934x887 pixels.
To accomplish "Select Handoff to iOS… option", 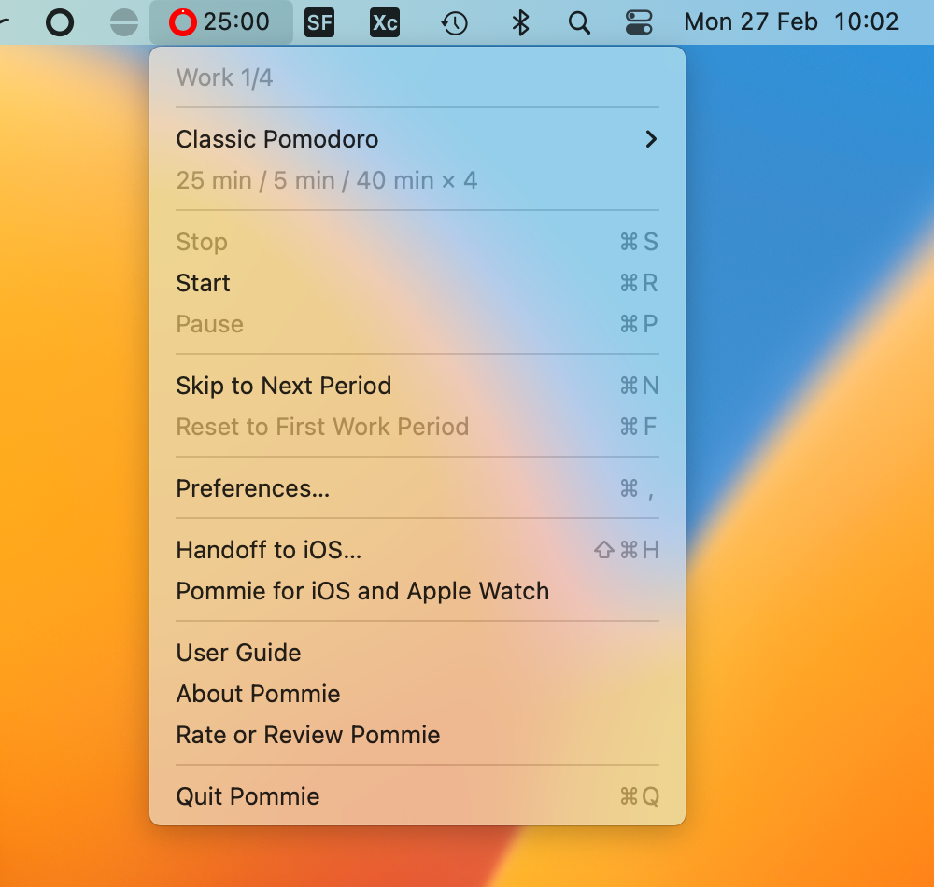I will click(x=269, y=550).
